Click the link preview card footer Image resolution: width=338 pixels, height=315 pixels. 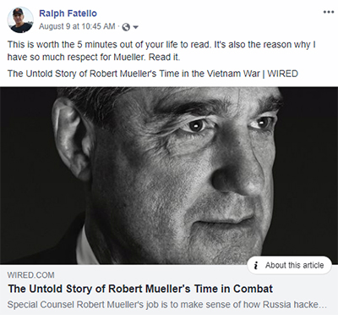(169, 290)
